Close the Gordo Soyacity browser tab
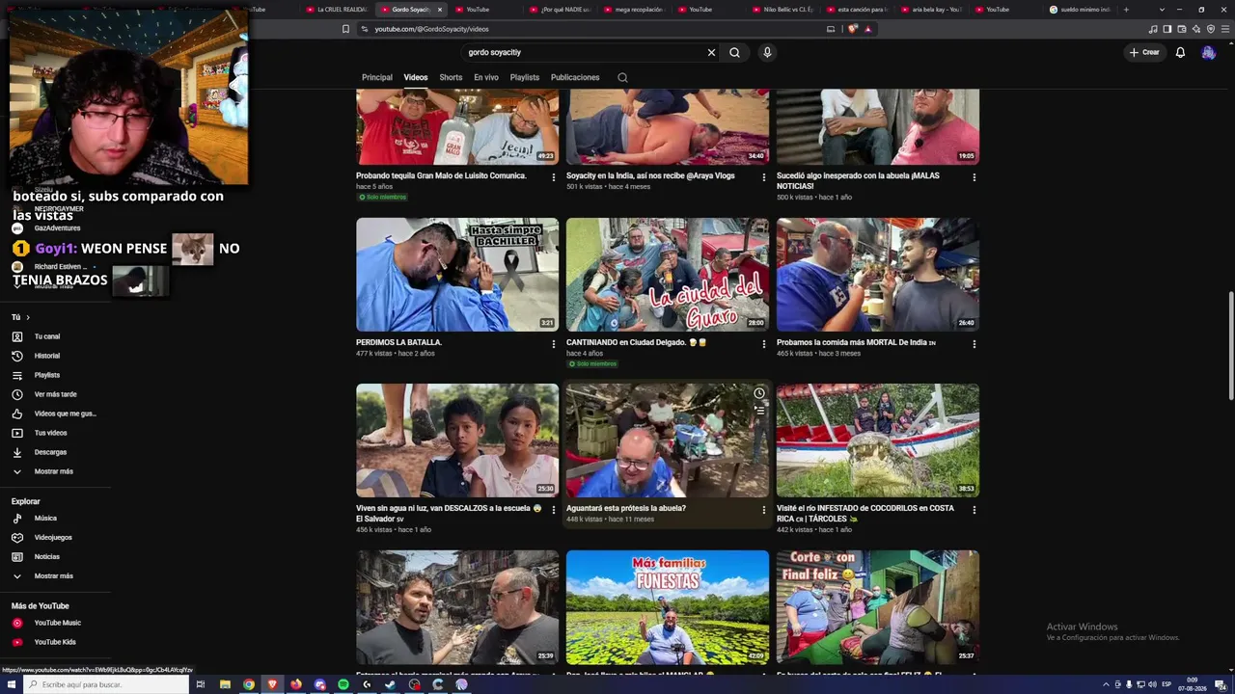 pyautogui.click(x=440, y=10)
